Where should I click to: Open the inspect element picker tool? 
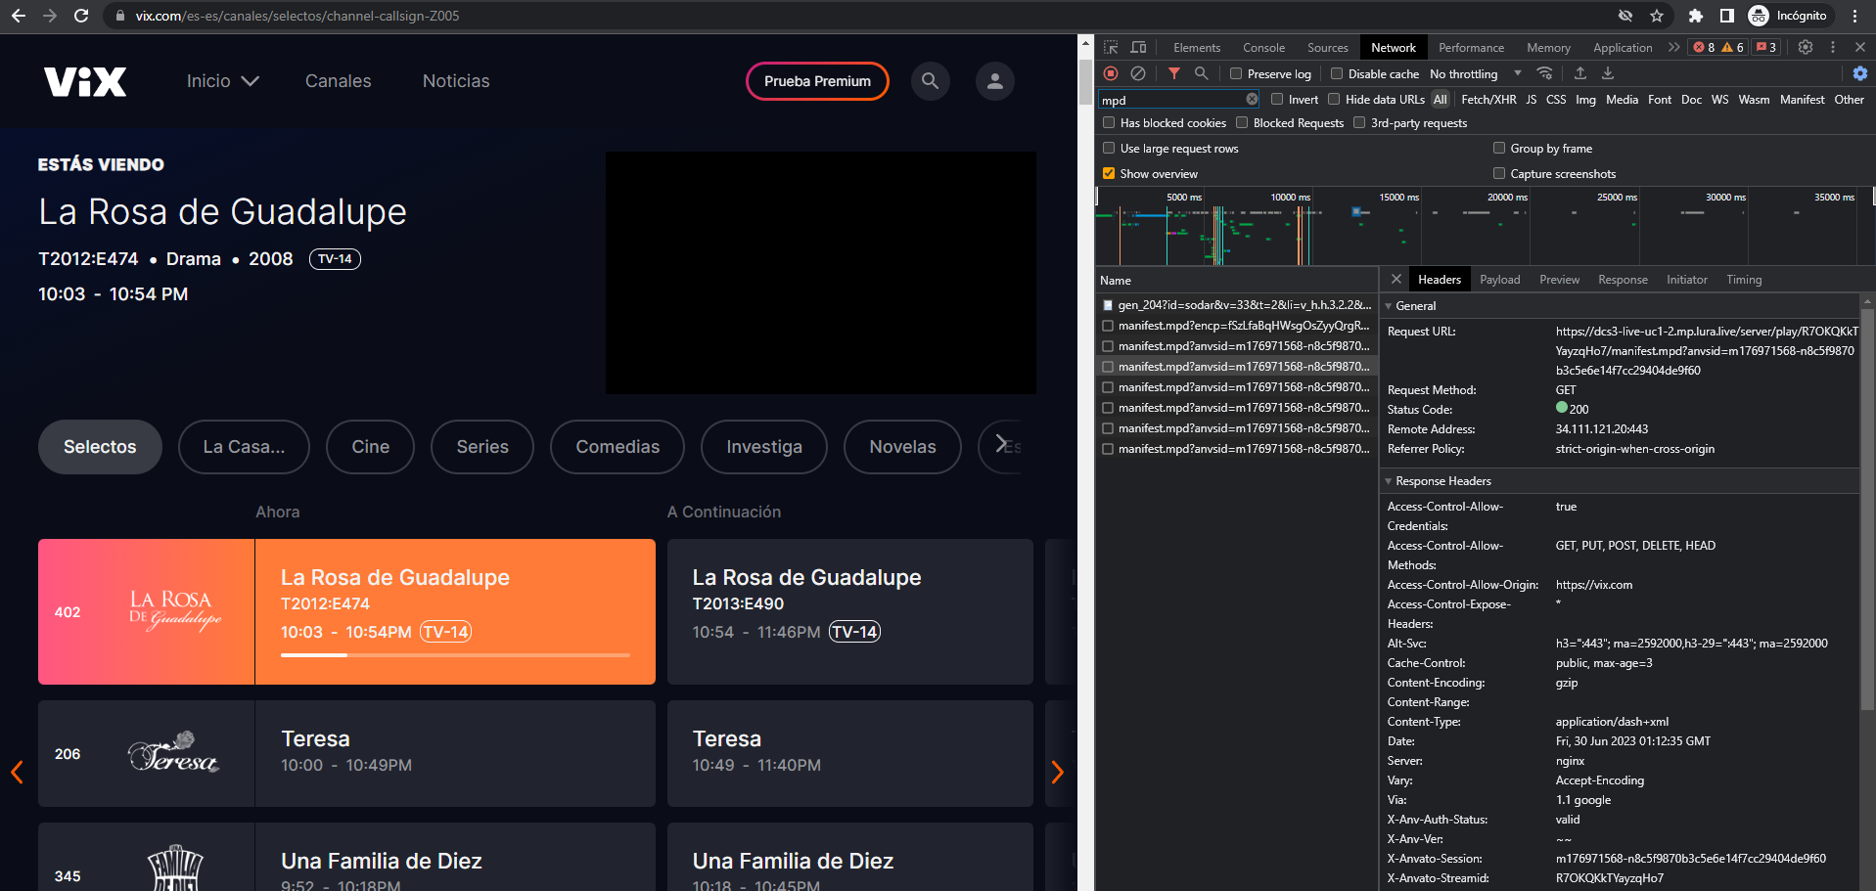tap(1111, 47)
